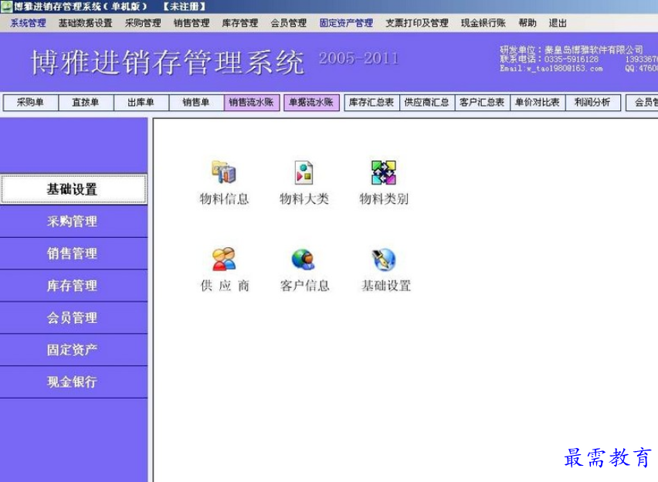This screenshot has height=482, width=658.
Task: Open the 支票打印及管理 menu
Action: (x=417, y=23)
